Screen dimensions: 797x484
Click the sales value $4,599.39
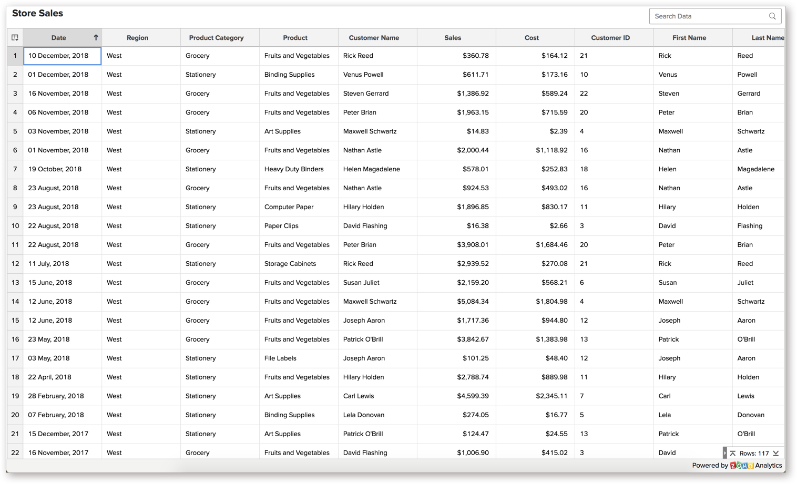(456, 396)
